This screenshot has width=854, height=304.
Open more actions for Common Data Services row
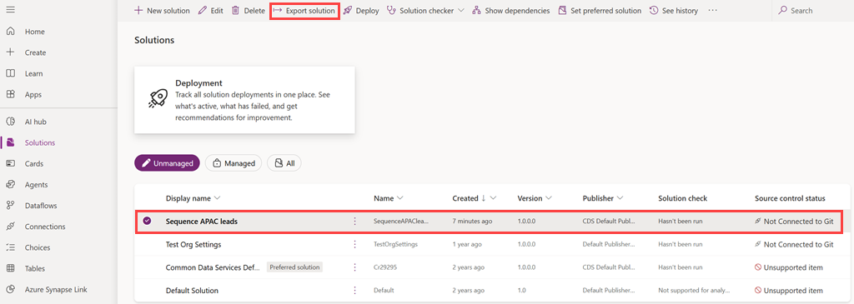[x=355, y=267]
